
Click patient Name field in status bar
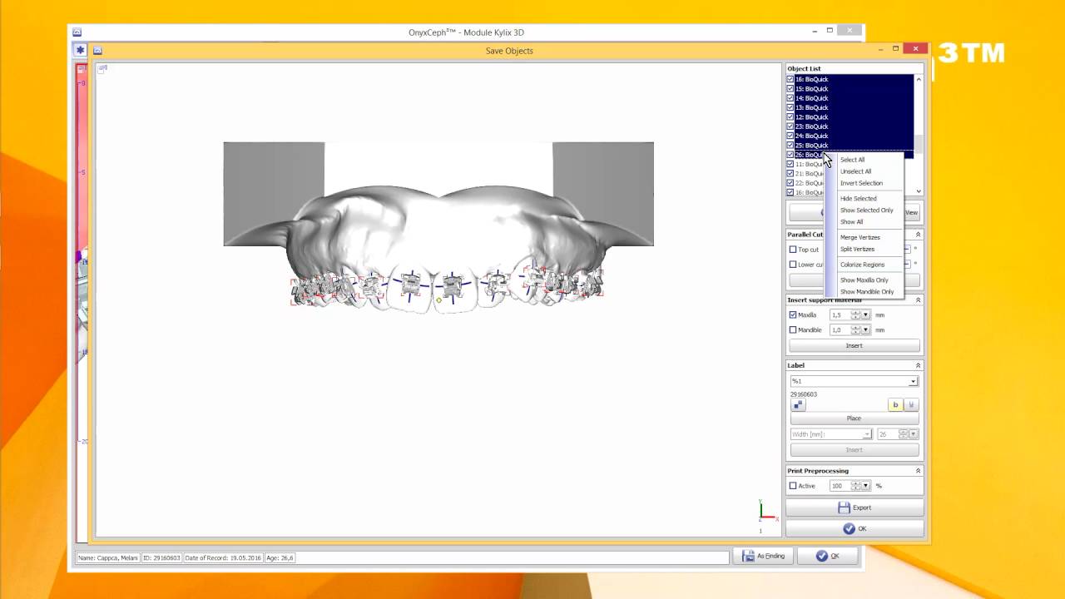pyautogui.click(x=108, y=557)
